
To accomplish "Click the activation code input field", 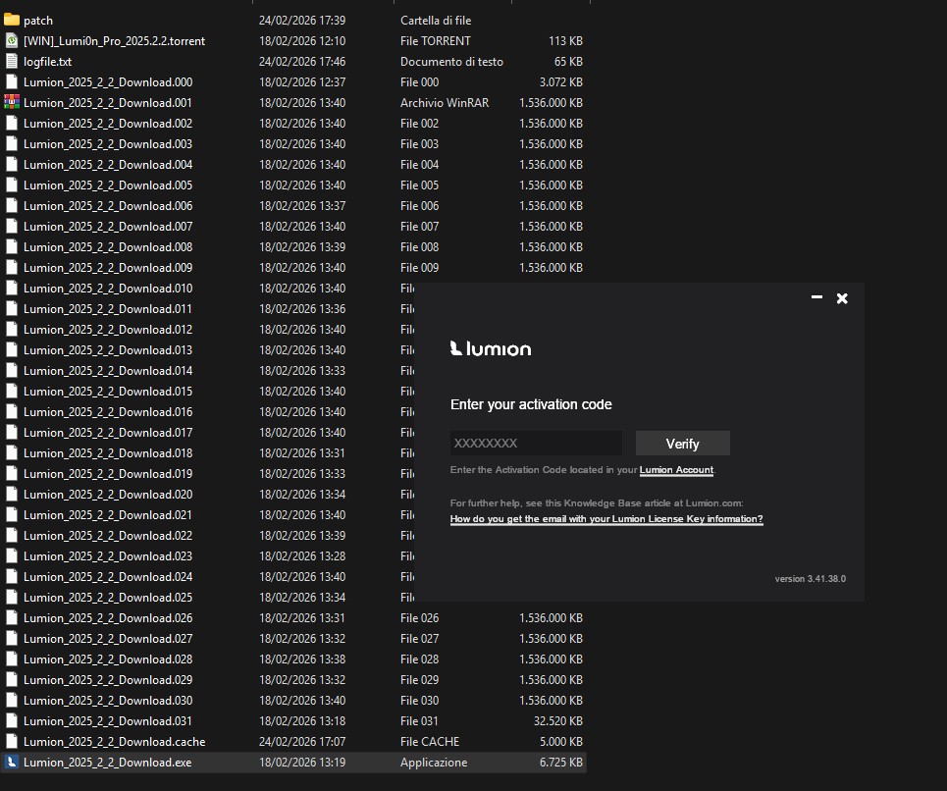I will (536, 444).
